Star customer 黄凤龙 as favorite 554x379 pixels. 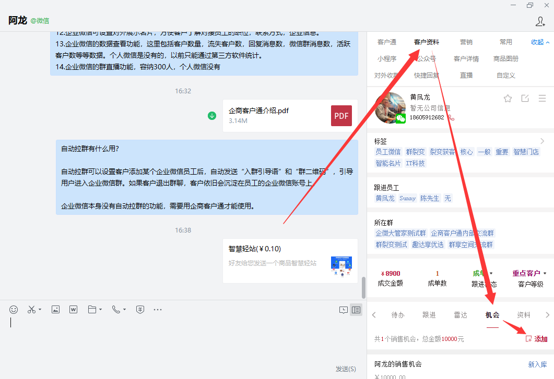pos(508,99)
